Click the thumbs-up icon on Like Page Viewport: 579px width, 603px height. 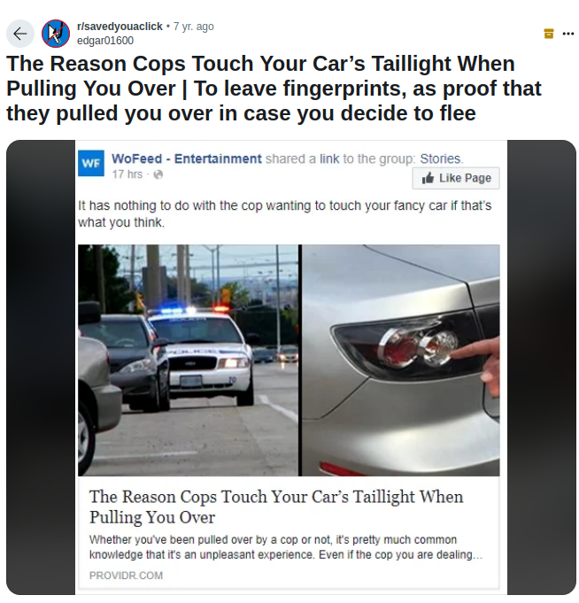coord(428,178)
